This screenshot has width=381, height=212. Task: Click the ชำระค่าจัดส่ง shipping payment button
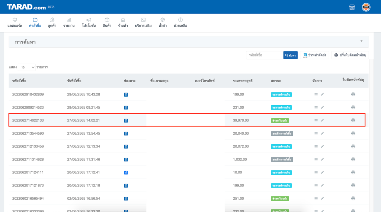(x=315, y=55)
